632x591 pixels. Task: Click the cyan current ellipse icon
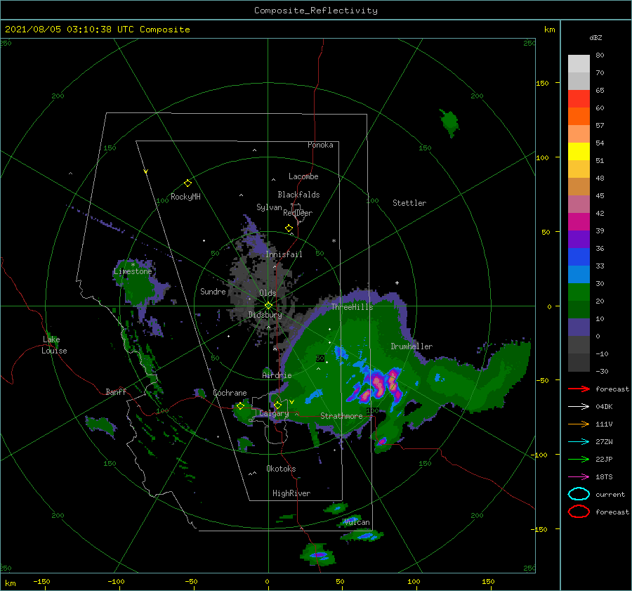[x=579, y=494]
